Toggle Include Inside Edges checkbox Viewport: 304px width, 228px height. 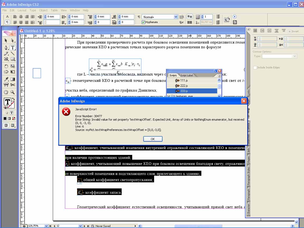coord(255,68)
